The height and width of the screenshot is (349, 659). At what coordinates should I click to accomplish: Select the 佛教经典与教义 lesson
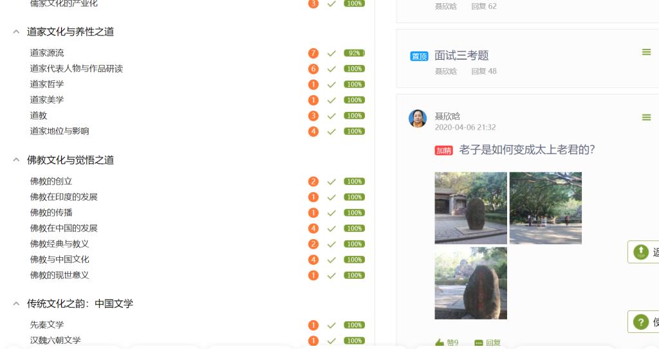[x=59, y=244]
